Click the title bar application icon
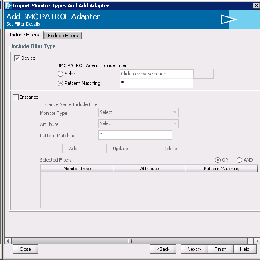 pos(8,6)
